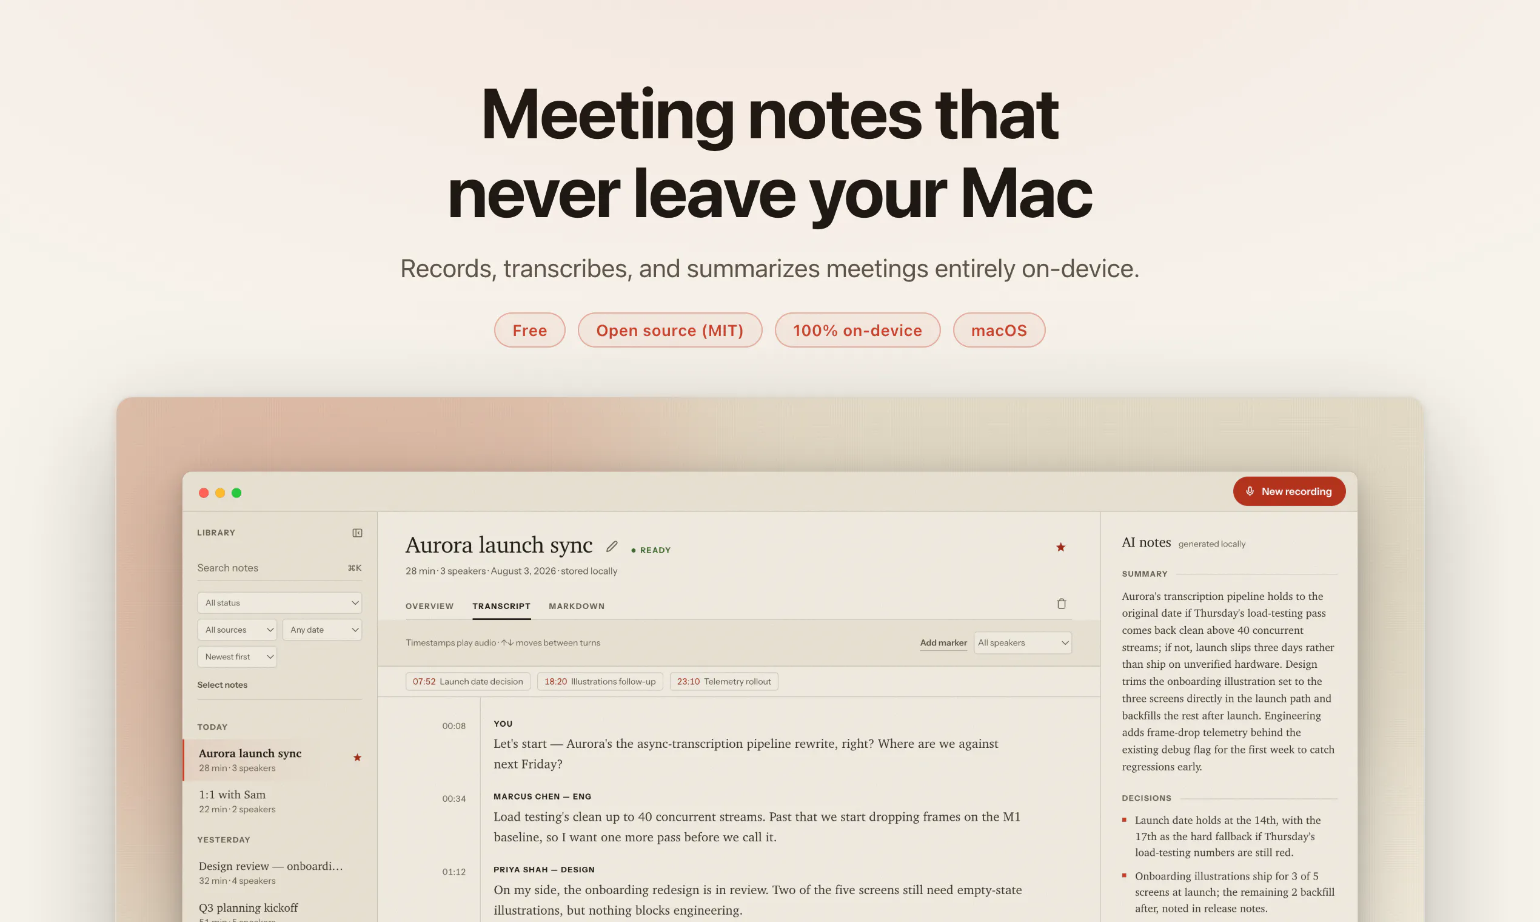Play audio from timestamp 00:08
1540x922 pixels.
(x=454, y=725)
